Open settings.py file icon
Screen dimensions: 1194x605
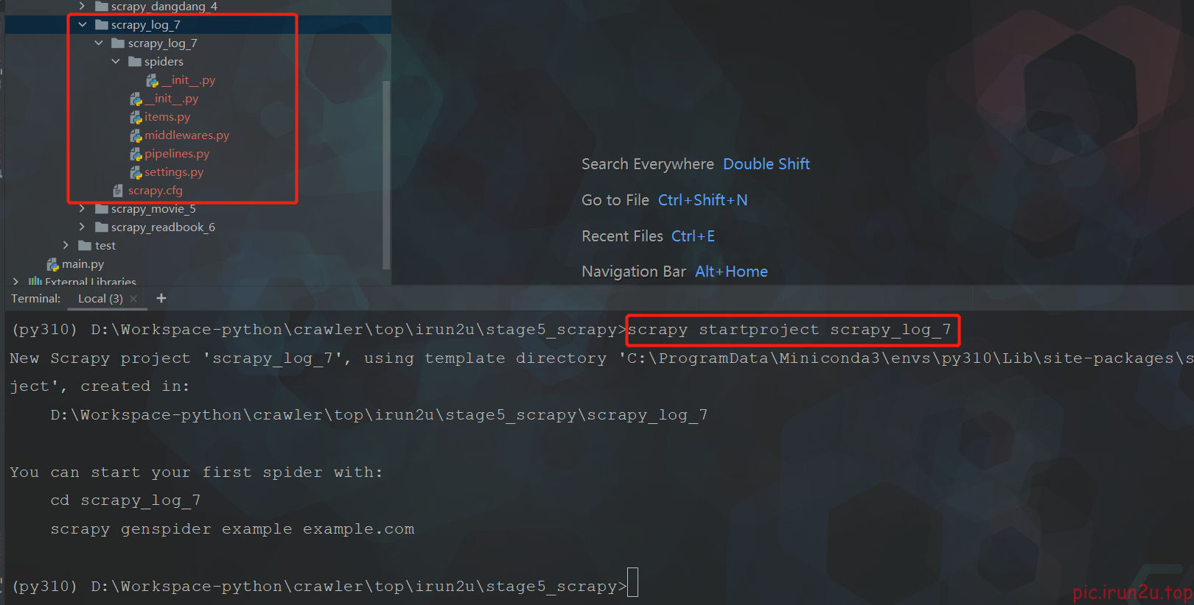(136, 172)
